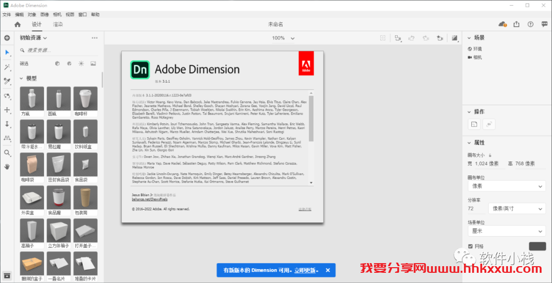The height and width of the screenshot is (283, 552).
Task: Select the Dolly camera tool
Action: tap(7, 124)
